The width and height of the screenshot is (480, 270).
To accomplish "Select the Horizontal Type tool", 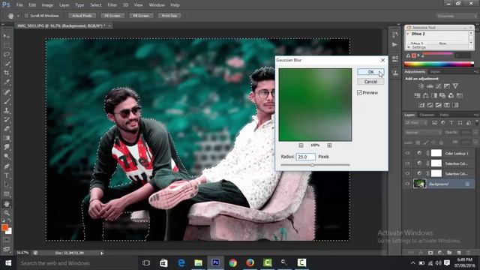I will coord(7,175).
